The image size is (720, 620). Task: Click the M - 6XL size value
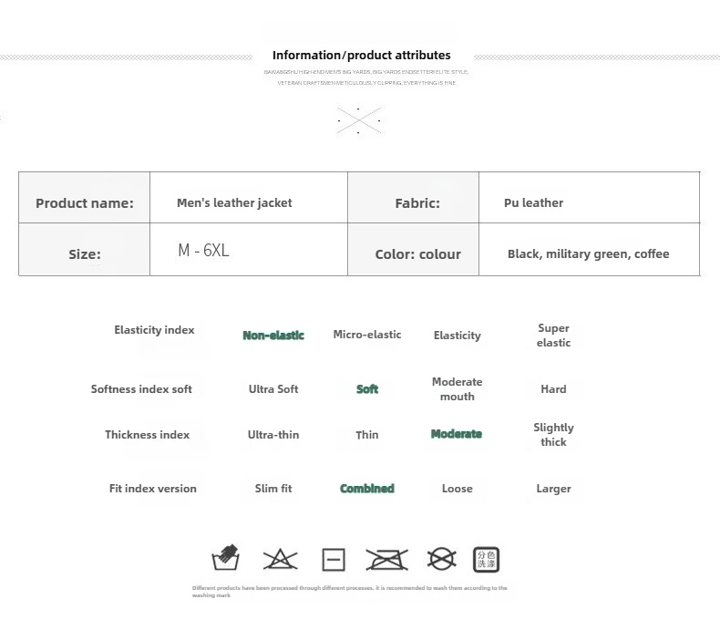203,251
